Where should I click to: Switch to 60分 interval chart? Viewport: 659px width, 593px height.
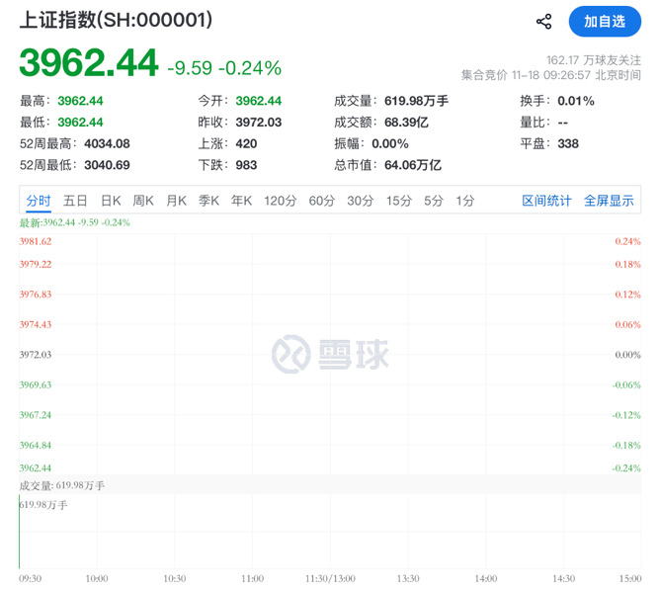click(x=322, y=201)
